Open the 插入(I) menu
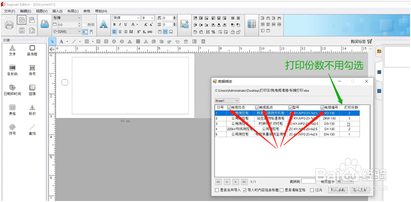Screen dimensions: 411x202 57,11
